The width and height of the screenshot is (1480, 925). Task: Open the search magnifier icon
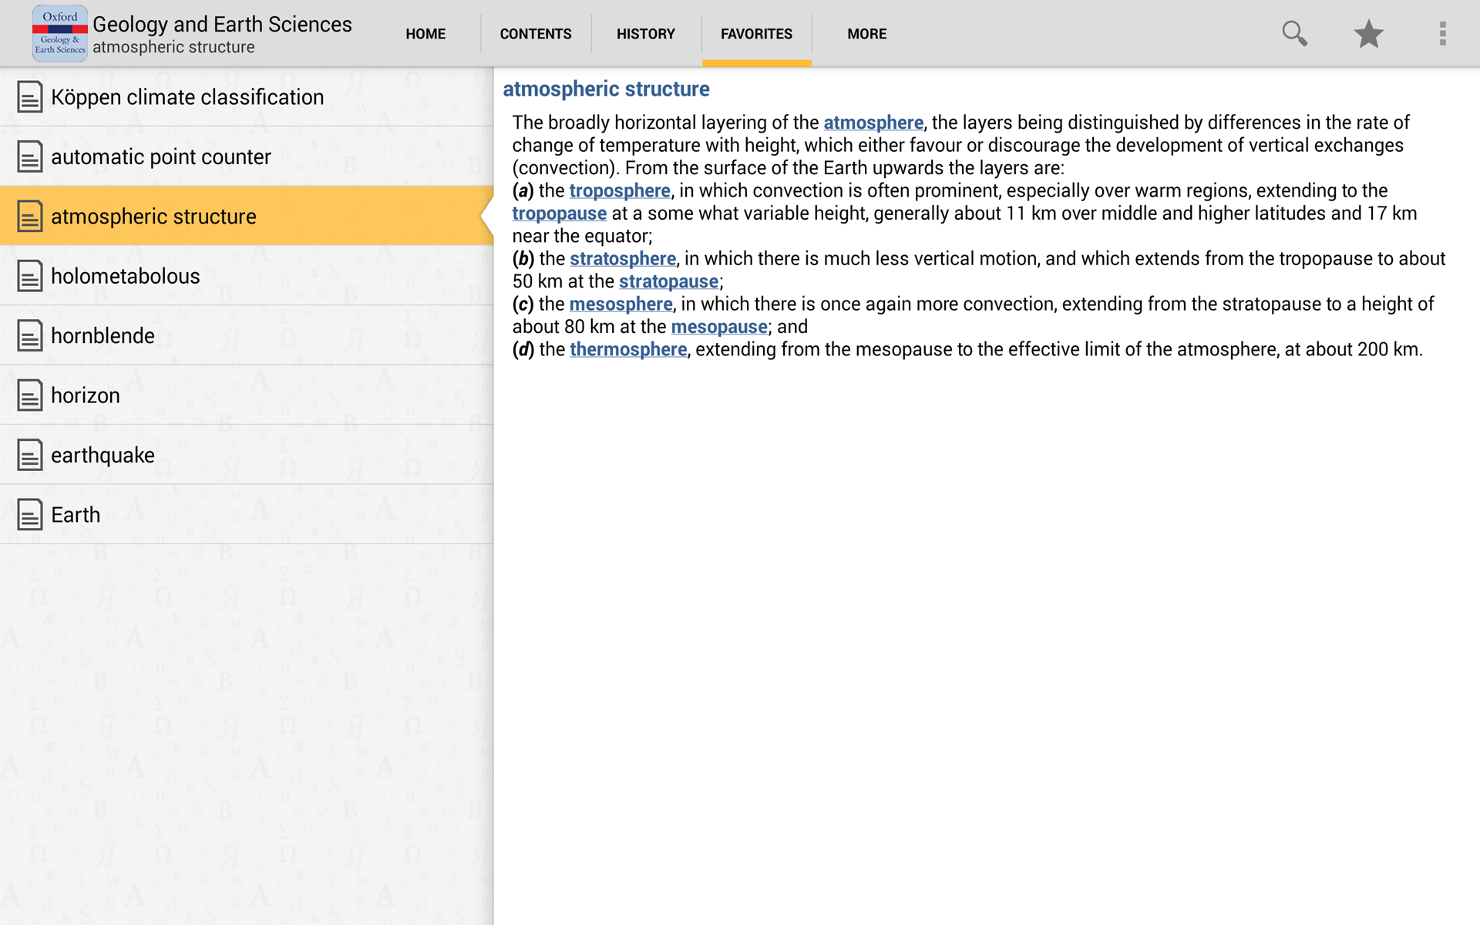(x=1294, y=34)
